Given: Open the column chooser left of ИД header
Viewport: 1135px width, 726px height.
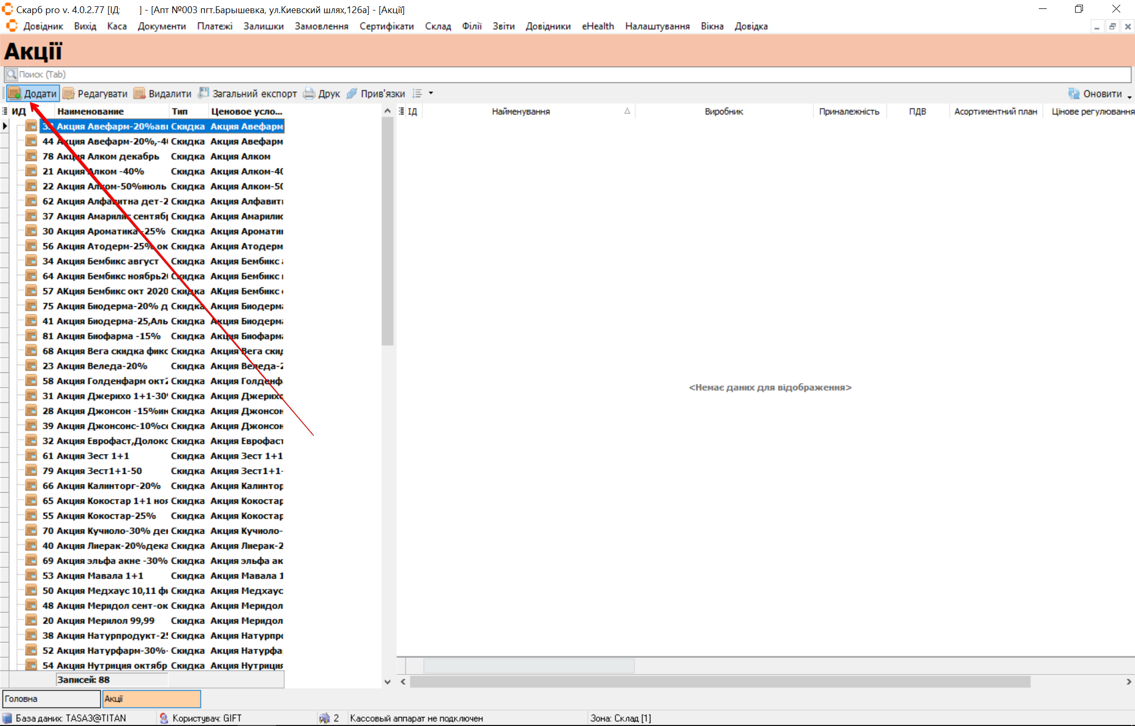Looking at the screenshot, I should (5, 111).
